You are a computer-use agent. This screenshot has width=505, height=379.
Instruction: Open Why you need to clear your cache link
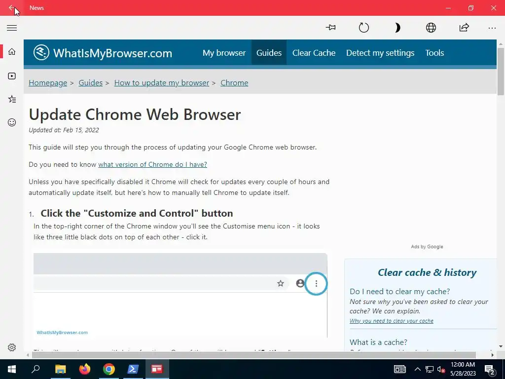point(391,321)
